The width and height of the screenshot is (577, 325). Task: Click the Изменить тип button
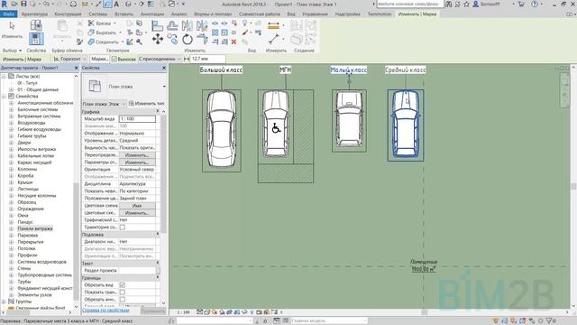point(146,104)
